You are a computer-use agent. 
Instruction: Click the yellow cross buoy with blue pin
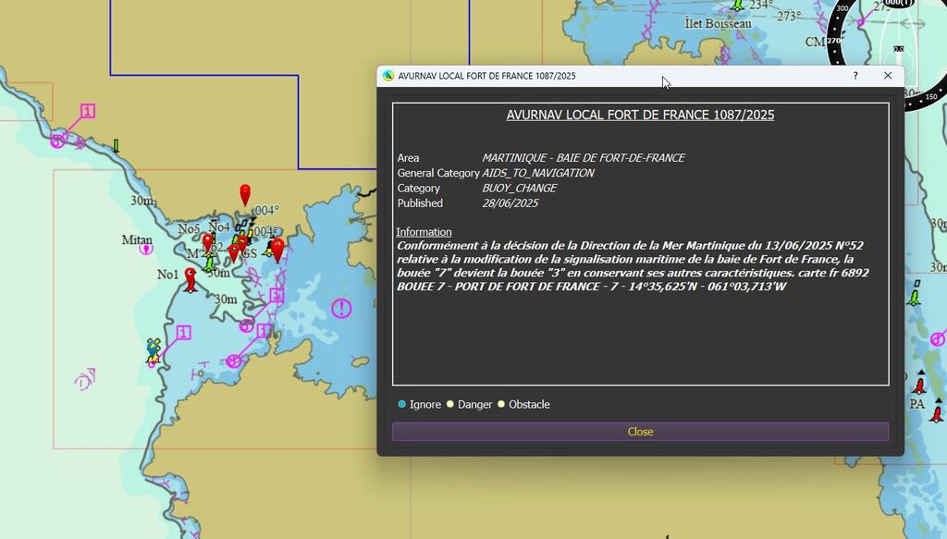(154, 349)
